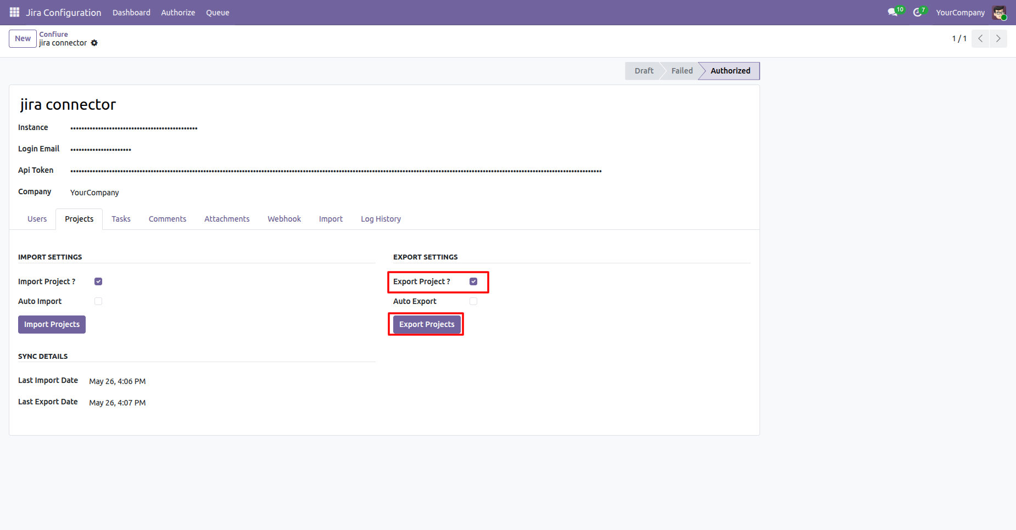Click the Last Export Date value
The image size is (1016, 530).
point(118,403)
